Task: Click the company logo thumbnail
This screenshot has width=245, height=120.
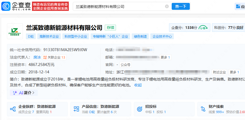Action: 15,31
